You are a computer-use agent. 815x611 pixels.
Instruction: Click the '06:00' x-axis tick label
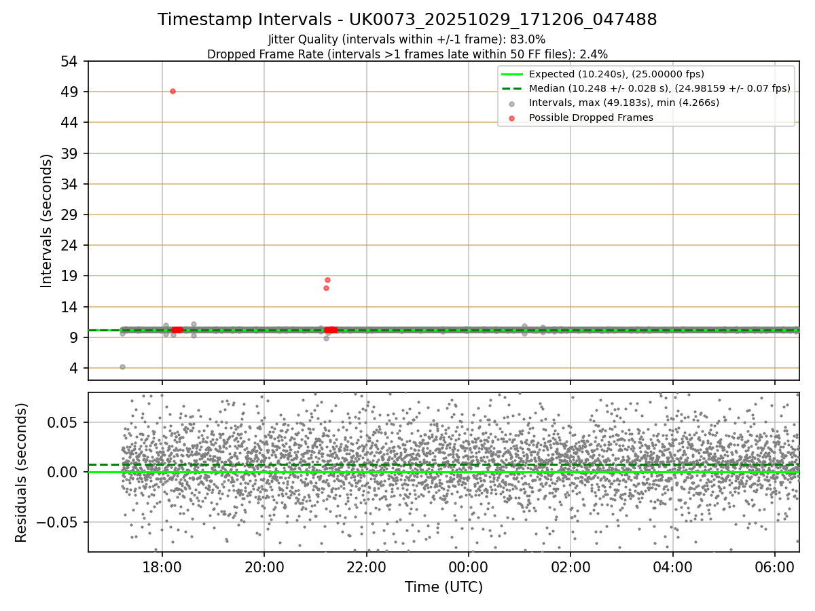coord(775,567)
